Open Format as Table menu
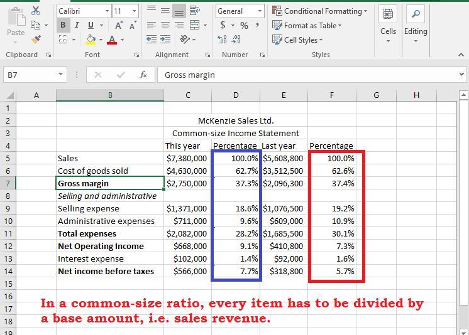 [x=307, y=26]
